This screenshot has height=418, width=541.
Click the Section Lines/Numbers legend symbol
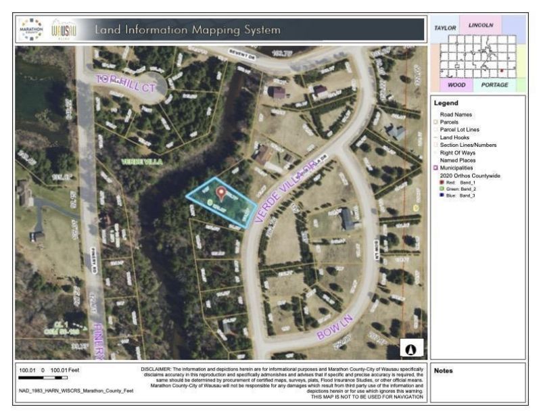(x=436, y=145)
